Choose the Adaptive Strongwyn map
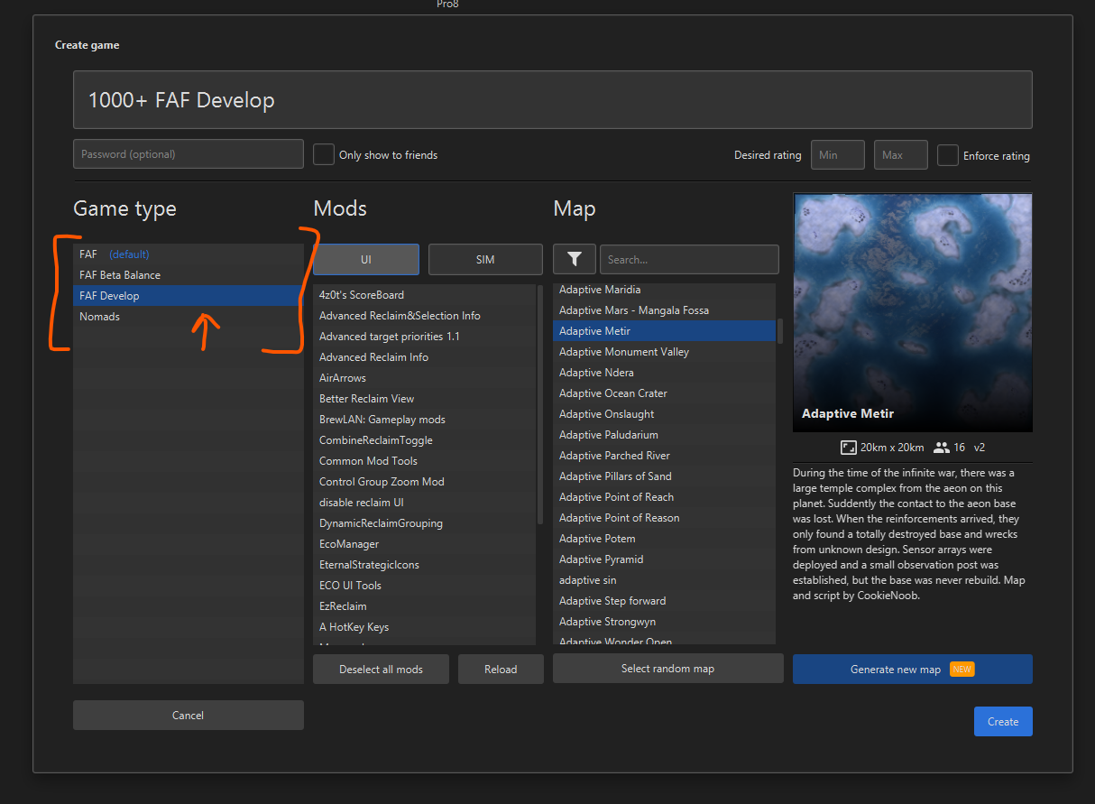 click(x=665, y=622)
